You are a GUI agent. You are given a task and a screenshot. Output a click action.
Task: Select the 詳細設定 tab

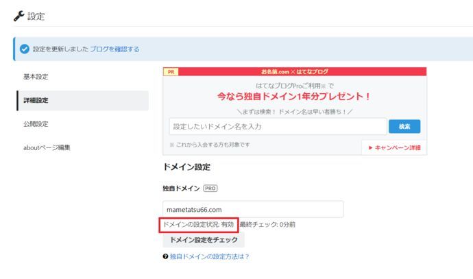click(83, 101)
